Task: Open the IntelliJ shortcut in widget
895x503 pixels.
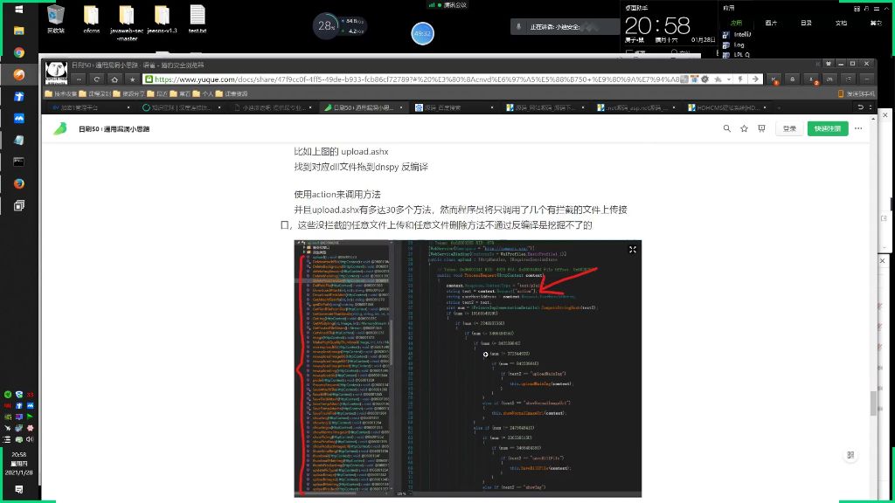Action: click(x=738, y=34)
